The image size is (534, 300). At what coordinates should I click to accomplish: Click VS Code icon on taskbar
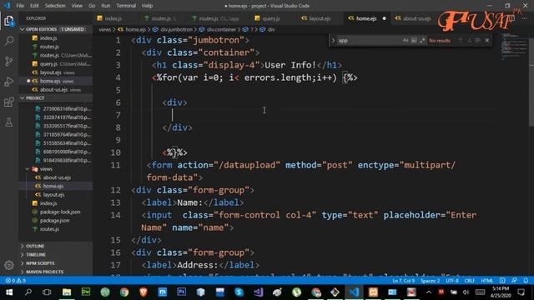click(354, 292)
